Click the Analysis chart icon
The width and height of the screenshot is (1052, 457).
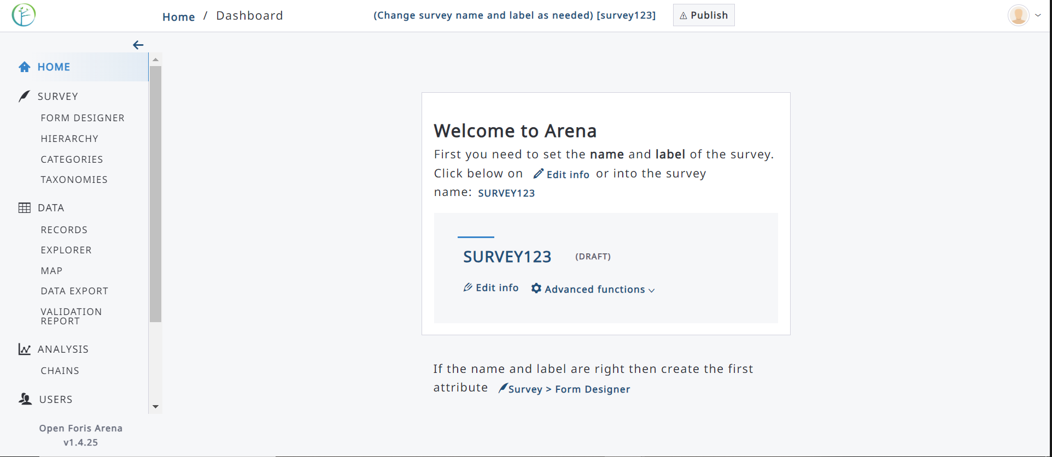point(24,349)
